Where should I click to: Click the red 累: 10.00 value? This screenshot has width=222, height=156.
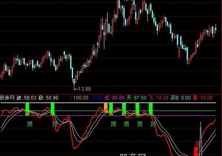pyautogui.click(x=203, y=98)
